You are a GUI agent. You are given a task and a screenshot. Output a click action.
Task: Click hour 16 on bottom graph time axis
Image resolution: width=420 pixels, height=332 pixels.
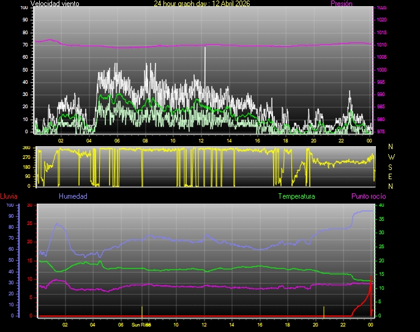(260, 325)
